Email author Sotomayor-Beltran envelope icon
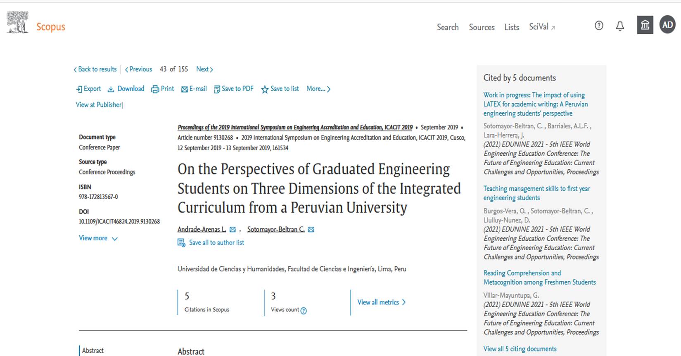681x356 pixels. pos(311,230)
